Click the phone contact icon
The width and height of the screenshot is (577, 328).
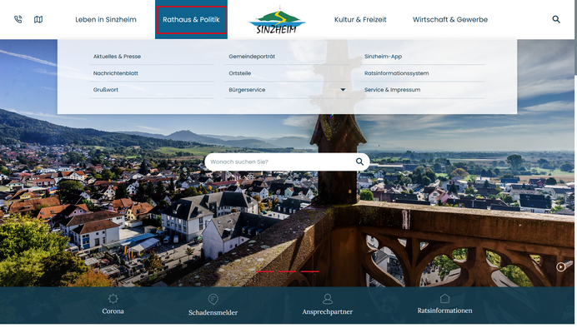click(18, 19)
